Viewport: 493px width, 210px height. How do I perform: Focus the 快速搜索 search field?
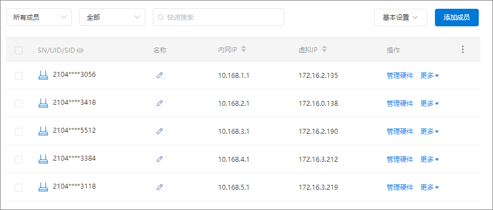click(219, 17)
